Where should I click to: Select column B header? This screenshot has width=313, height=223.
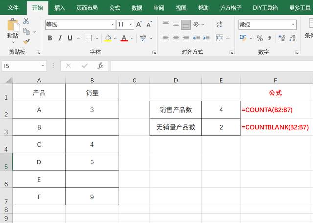pos(92,80)
